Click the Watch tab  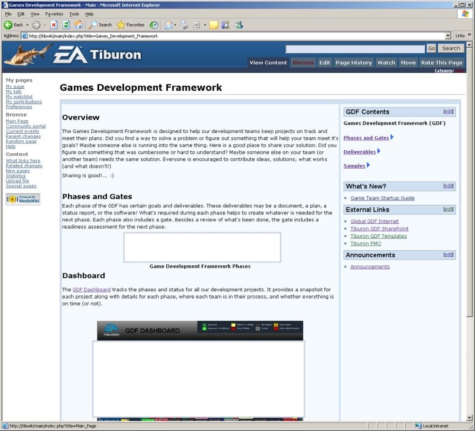(386, 63)
